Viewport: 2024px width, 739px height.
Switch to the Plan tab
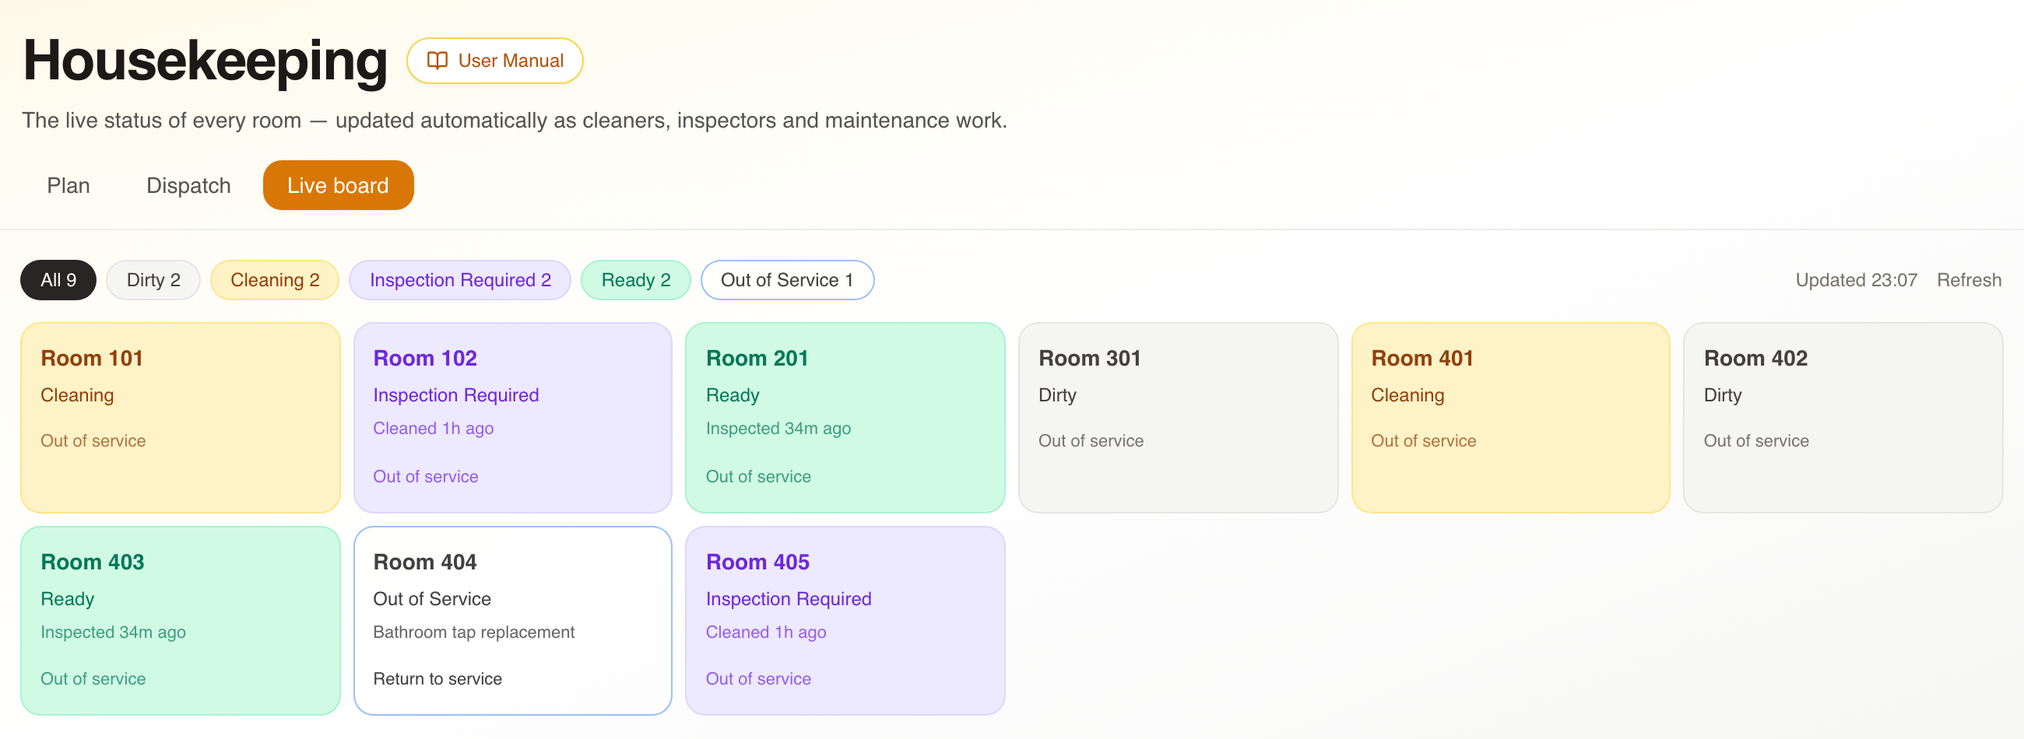pyautogui.click(x=69, y=185)
